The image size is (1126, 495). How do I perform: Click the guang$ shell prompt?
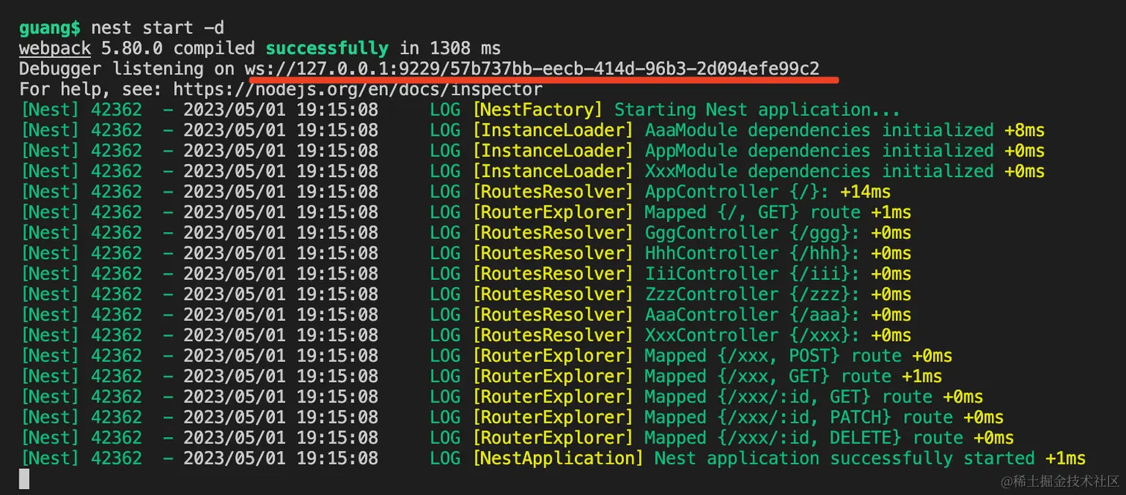pyautogui.click(x=50, y=28)
